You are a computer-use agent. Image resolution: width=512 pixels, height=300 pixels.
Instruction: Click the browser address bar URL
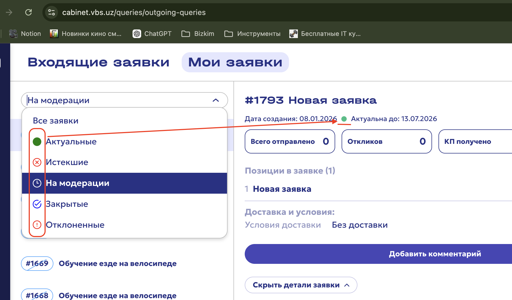coord(134,12)
